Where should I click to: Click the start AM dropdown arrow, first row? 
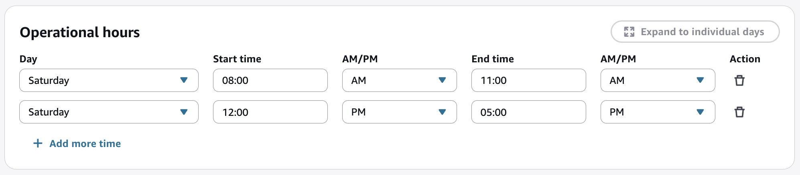click(x=442, y=80)
